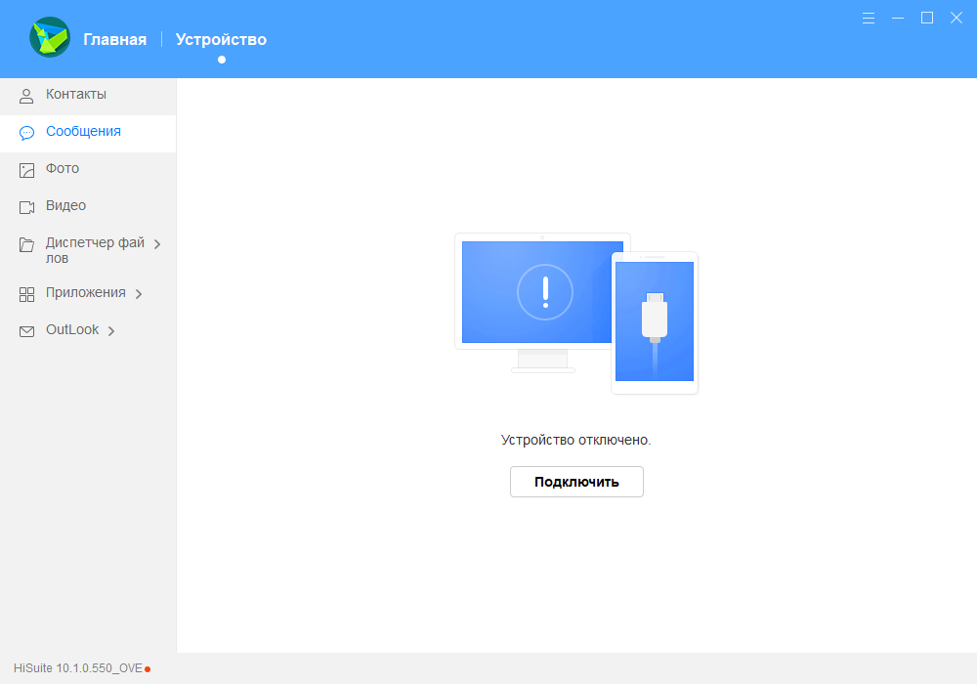Open the hamburger menu in title bar
This screenshot has width=977, height=684.
click(x=869, y=18)
